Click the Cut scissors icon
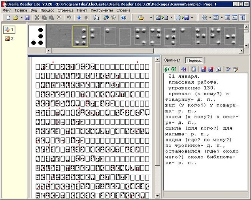Screen dimensions: 251x200 (37, 18)
